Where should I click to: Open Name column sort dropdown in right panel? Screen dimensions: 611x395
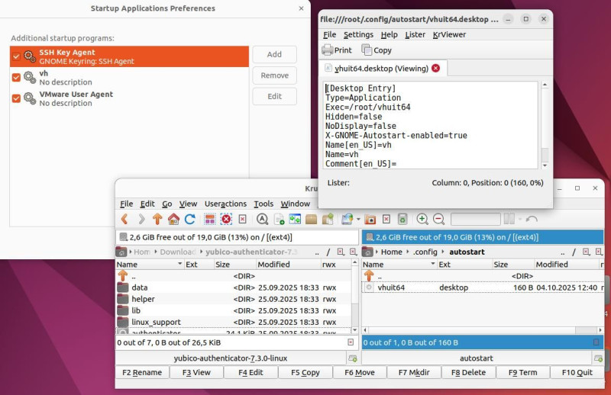pos(432,265)
